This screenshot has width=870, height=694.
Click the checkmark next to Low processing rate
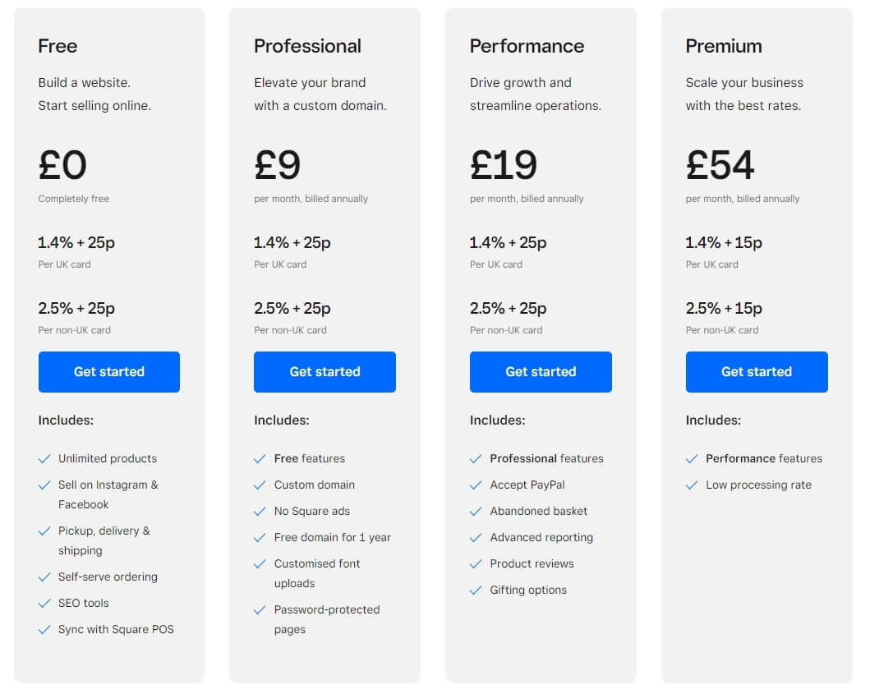[692, 485]
